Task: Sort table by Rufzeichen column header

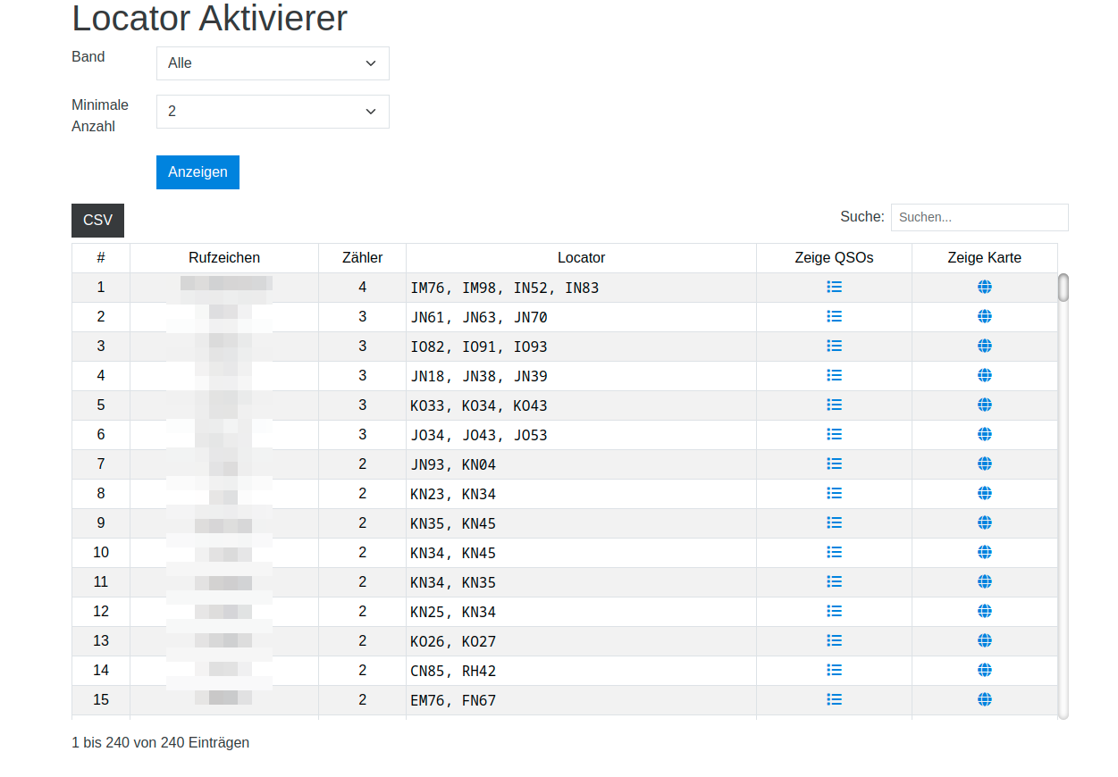Action: click(x=224, y=258)
